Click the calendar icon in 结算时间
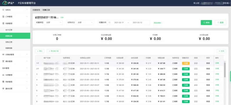This screenshot has width=231, height=105. 110,23
